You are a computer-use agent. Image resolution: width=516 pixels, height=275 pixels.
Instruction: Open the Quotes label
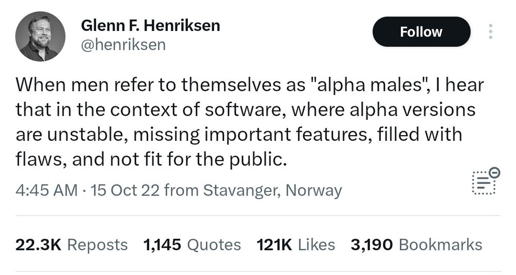tap(214, 245)
